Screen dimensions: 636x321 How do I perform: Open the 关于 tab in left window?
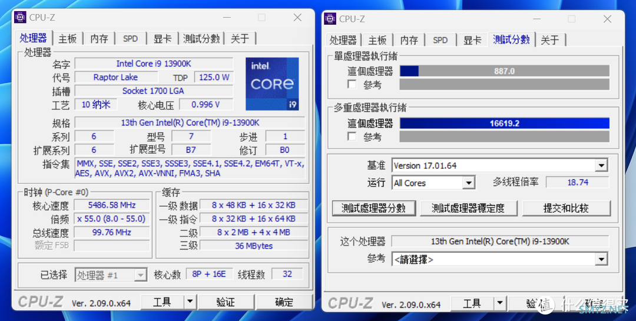pos(240,39)
